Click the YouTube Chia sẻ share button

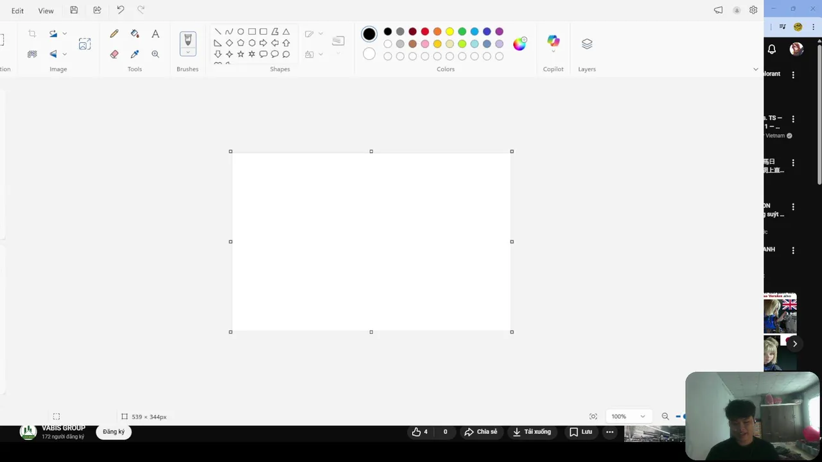point(481,432)
